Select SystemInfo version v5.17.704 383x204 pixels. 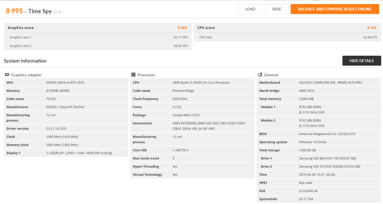[x=306, y=199]
